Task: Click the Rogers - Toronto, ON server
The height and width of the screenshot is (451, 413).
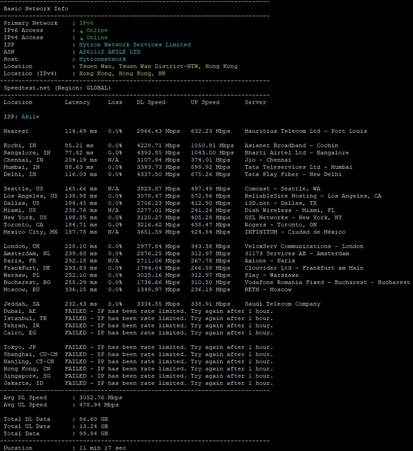Action: [x=280, y=224]
